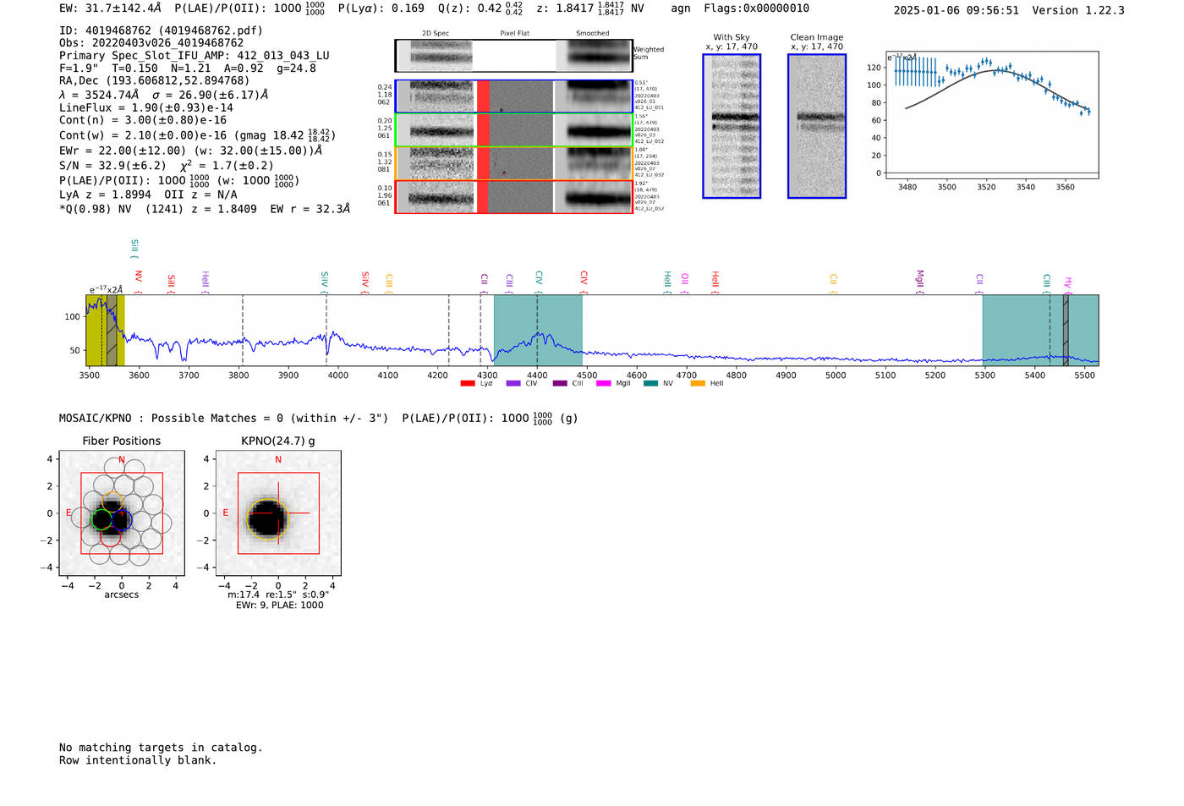
Task: Open the KPNO(24.7) g image
Action: [278, 513]
